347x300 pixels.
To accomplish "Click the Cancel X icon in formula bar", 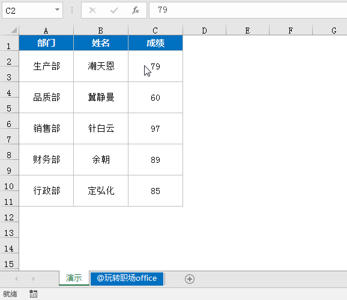I will click(92, 10).
